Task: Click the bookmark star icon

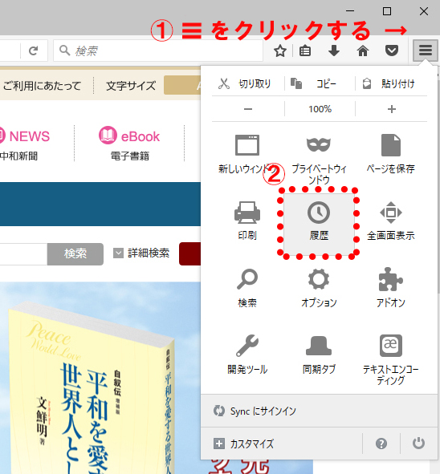Action: coord(280,51)
